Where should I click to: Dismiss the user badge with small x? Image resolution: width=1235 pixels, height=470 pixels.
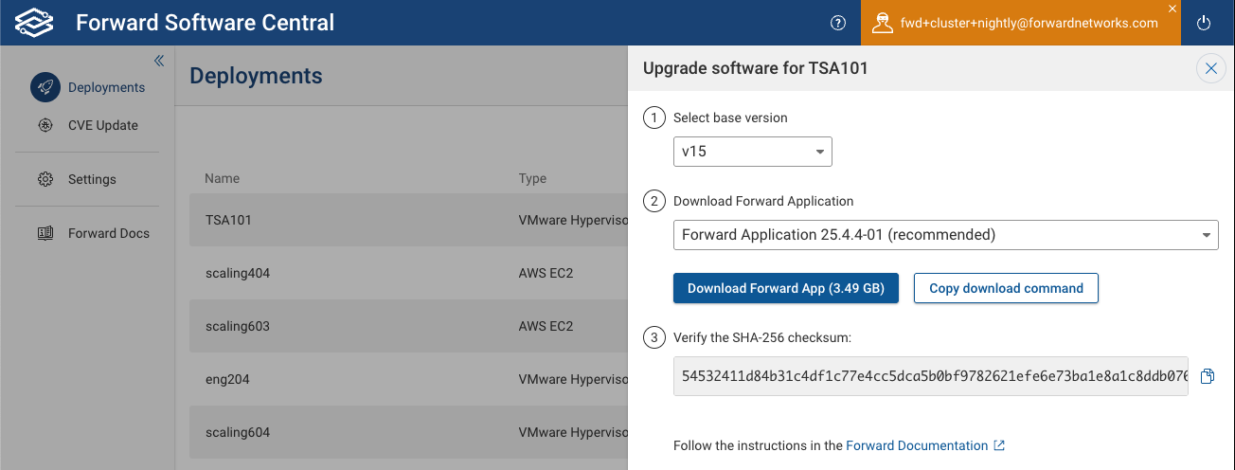[x=1172, y=9]
